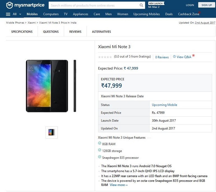Open the Upcoming Mobile status link
Viewport: 216px width, 192px height.
click(x=164, y=105)
